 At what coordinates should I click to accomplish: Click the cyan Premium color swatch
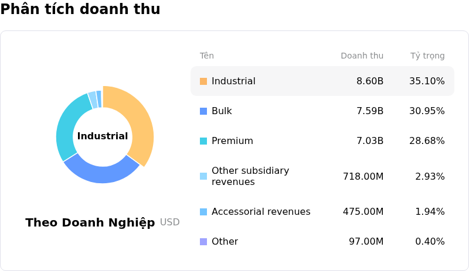[203, 141]
